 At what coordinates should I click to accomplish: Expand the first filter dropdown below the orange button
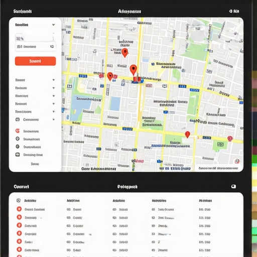pyautogui.click(x=54, y=80)
